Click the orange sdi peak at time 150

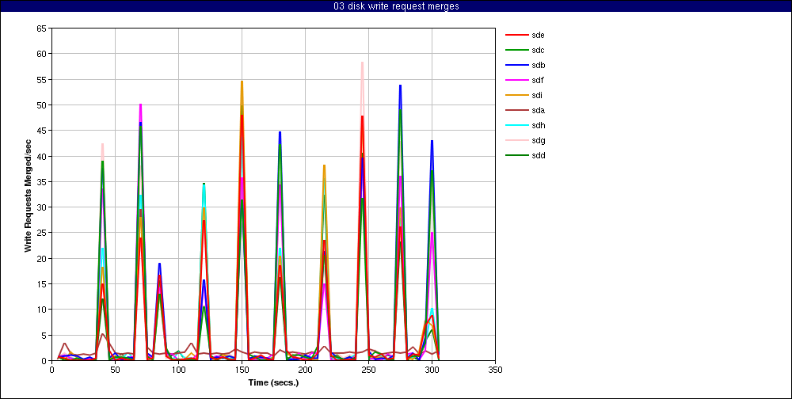coord(242,82)
